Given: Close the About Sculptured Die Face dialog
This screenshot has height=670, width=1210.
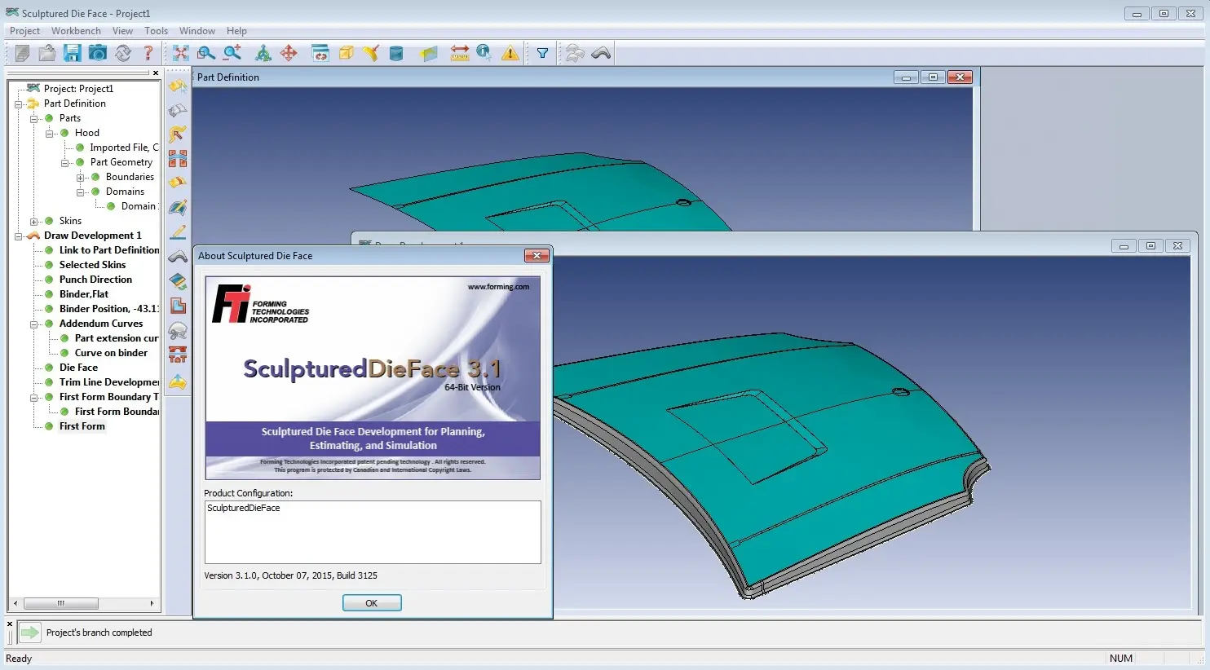Looking at the screenshot, I should [x=537, y=256].
